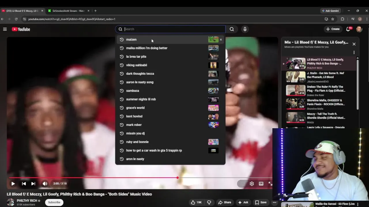Choose 'kent hovind' suggestion

coord(170,116)
